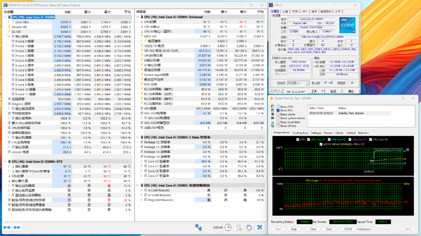This screenshot has width=421, height=236.
Task: Switch to the SPD tab in CPU-Z
Action: [304, 11]
